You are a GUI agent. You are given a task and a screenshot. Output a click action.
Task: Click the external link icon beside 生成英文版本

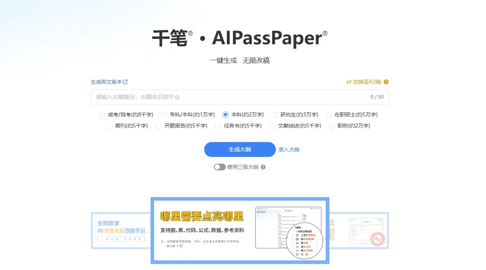(126, 82)
